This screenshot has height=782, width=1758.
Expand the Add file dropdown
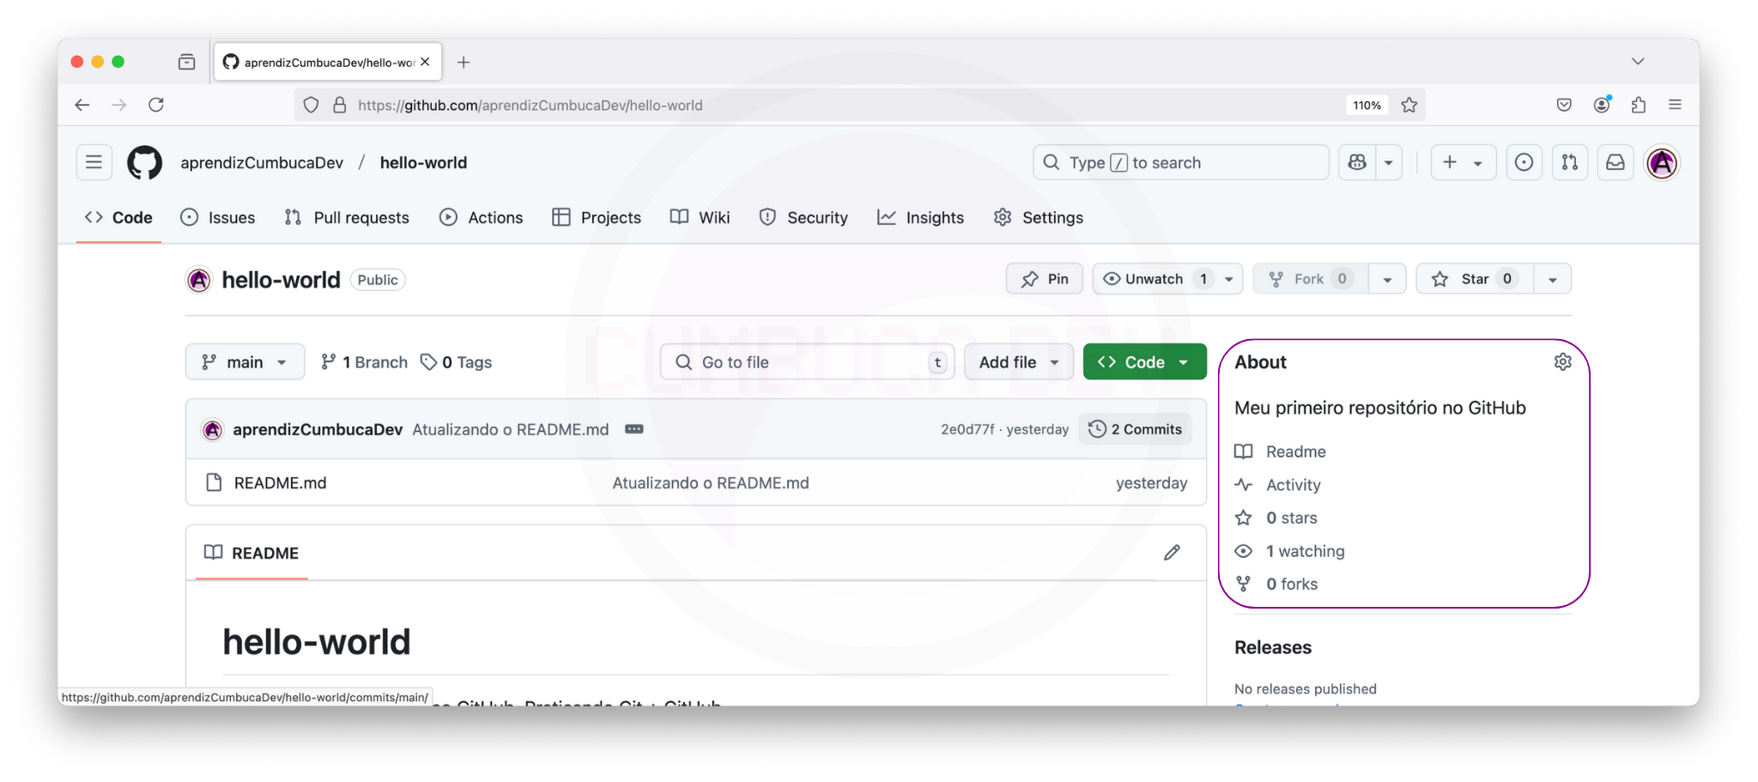click(1018, 362)
